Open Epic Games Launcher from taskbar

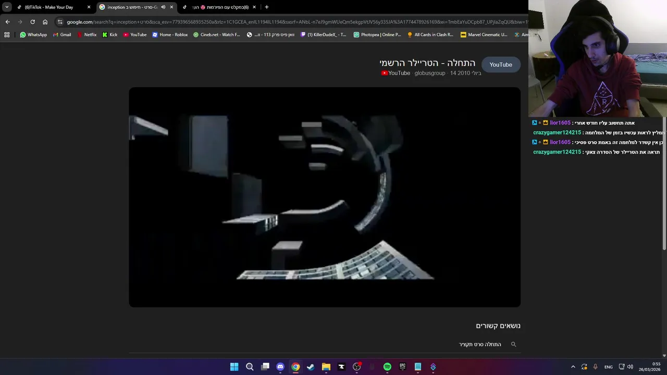pos(402,367)
